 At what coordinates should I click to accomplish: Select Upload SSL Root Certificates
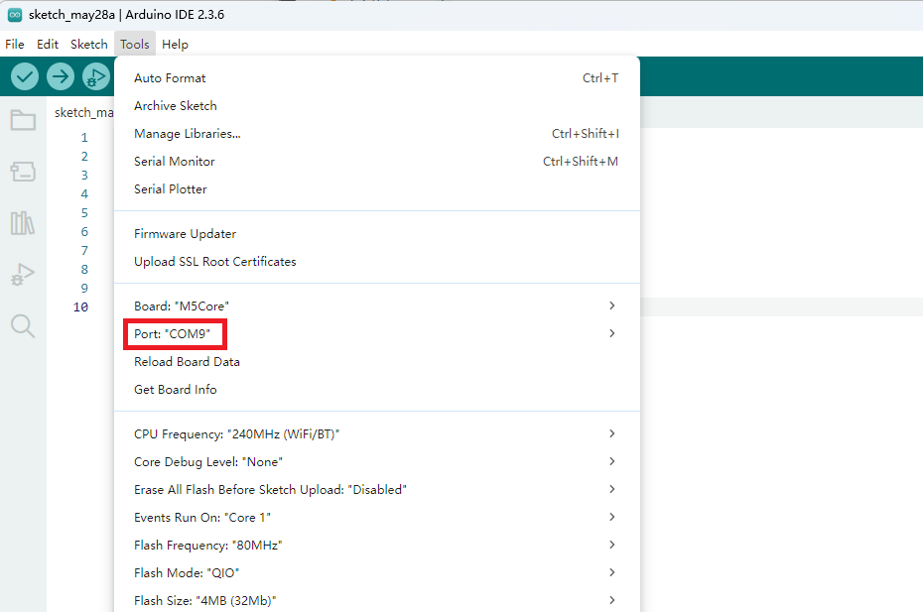tap(377, 261)
